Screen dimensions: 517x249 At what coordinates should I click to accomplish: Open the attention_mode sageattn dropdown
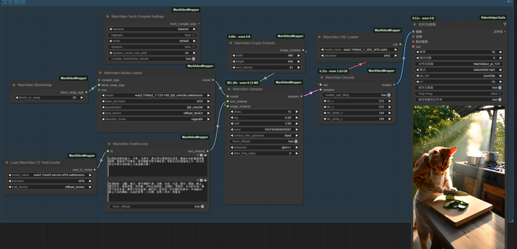pos(156,119)
